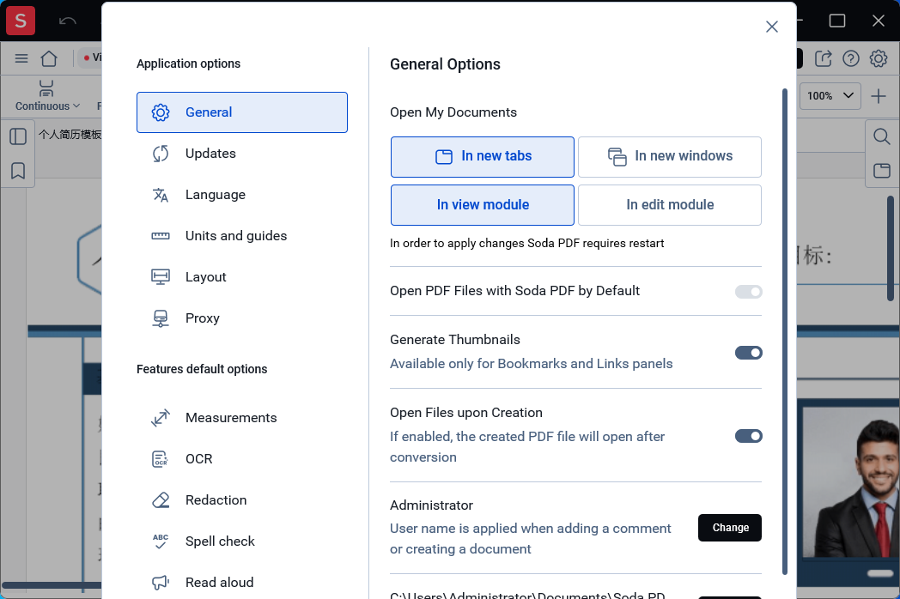Click the Measurements arrows icon
This screenshot has width=900, height=599.
pos(161,418)
